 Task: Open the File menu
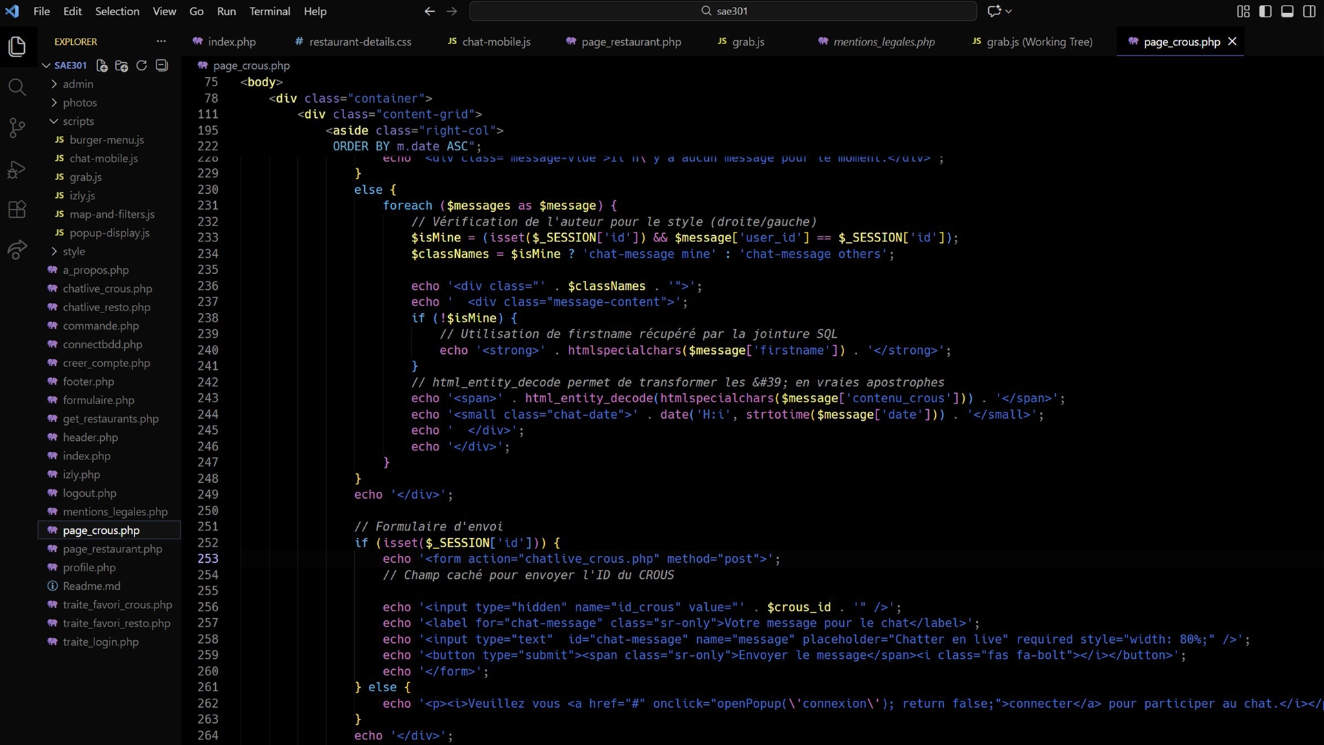41,11
